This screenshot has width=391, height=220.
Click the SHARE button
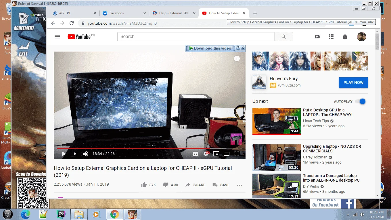click(195, 185)
